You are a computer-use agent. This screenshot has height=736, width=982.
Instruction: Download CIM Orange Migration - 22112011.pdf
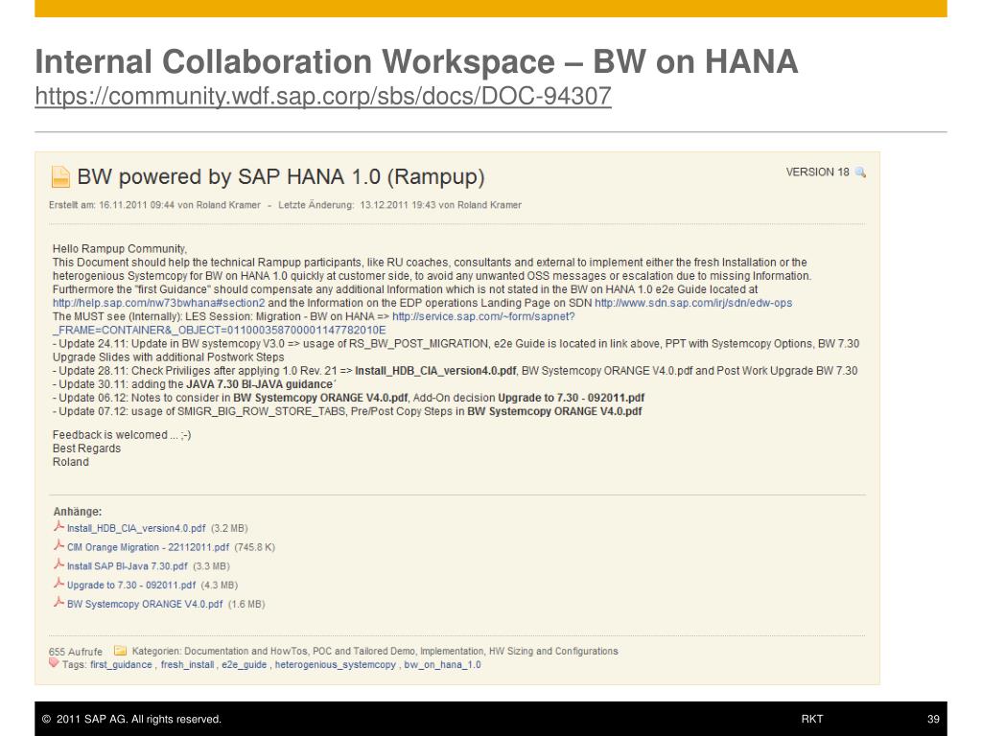click(x=148, y=547)
